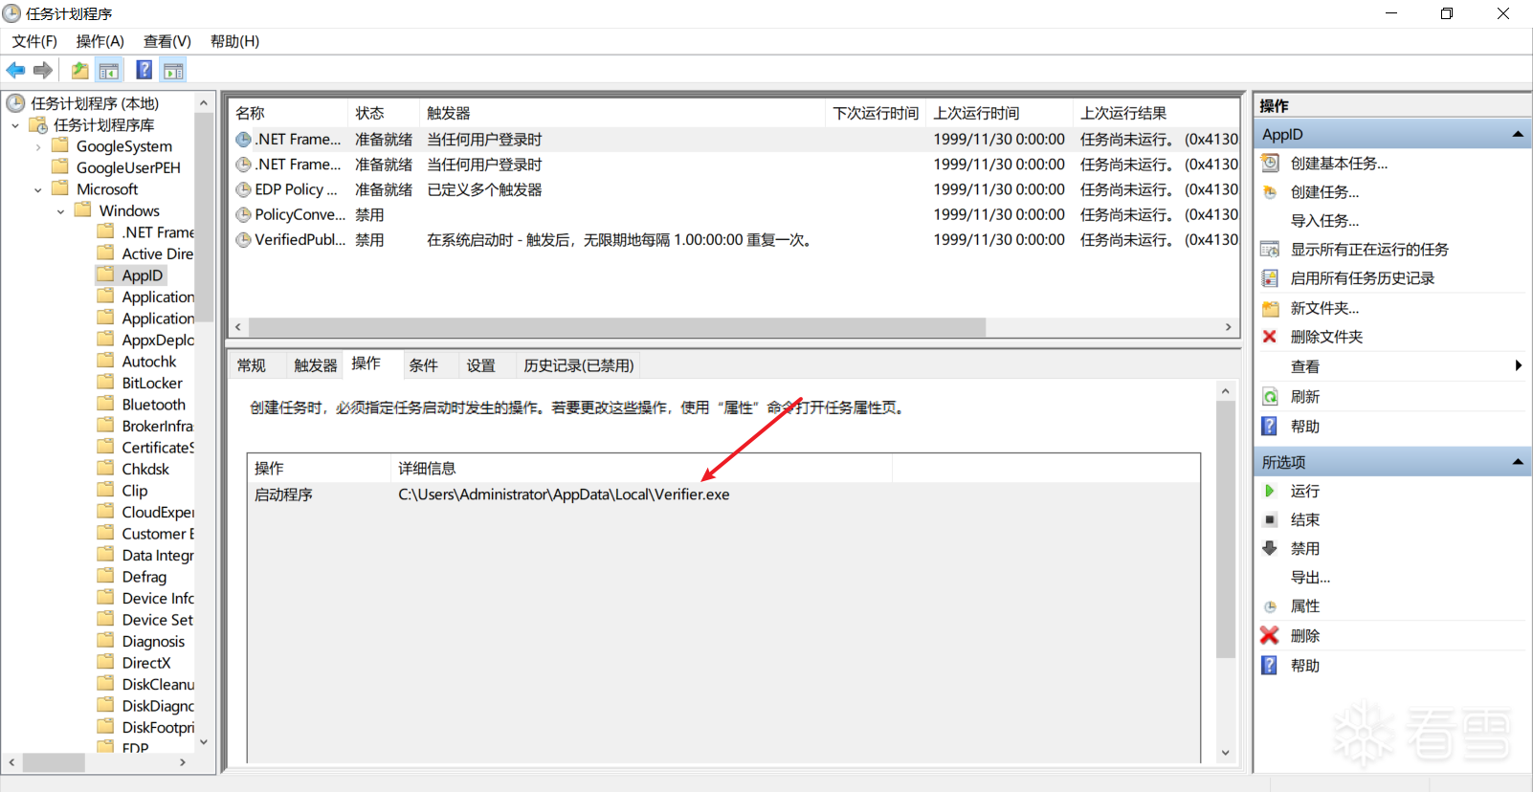
Task: Click the blue help toolbar icon
Action: point(144,70)
